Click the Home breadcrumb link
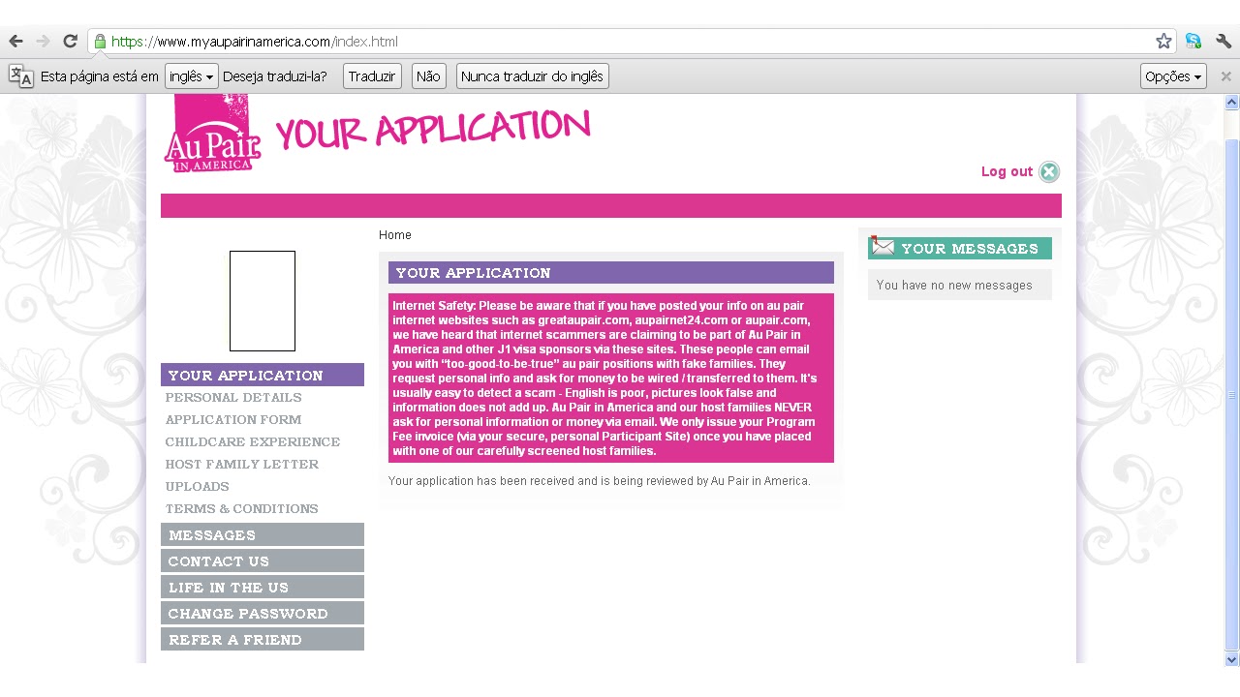Screen dimensions: 1240x697 (395, 235)
